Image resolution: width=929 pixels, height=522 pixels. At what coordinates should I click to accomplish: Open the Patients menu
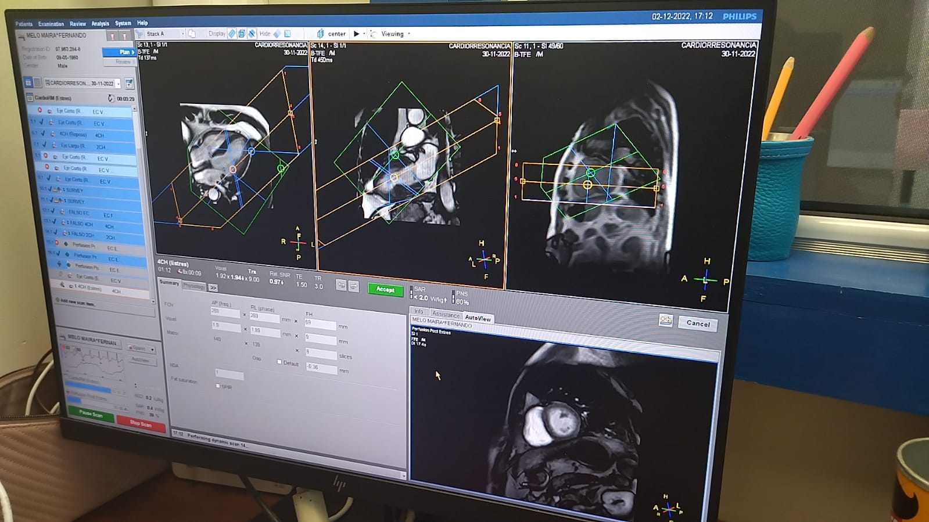pyautogui.click(x=24, y=24)
